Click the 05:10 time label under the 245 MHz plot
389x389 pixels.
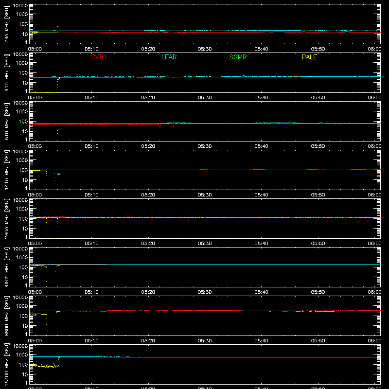tap(91, 49)
